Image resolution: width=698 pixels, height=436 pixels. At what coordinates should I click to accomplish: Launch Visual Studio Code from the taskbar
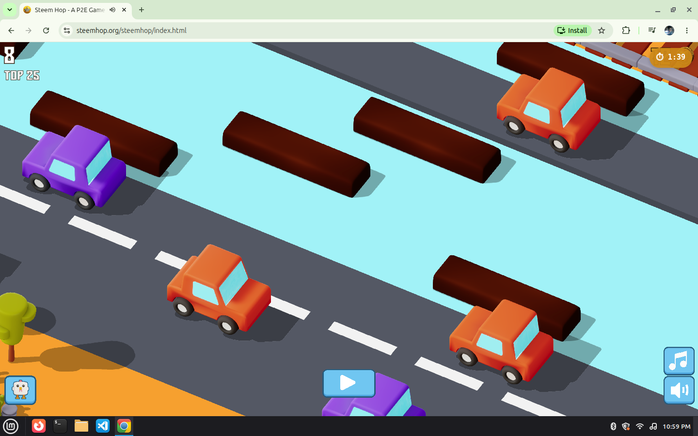point(103,426)
